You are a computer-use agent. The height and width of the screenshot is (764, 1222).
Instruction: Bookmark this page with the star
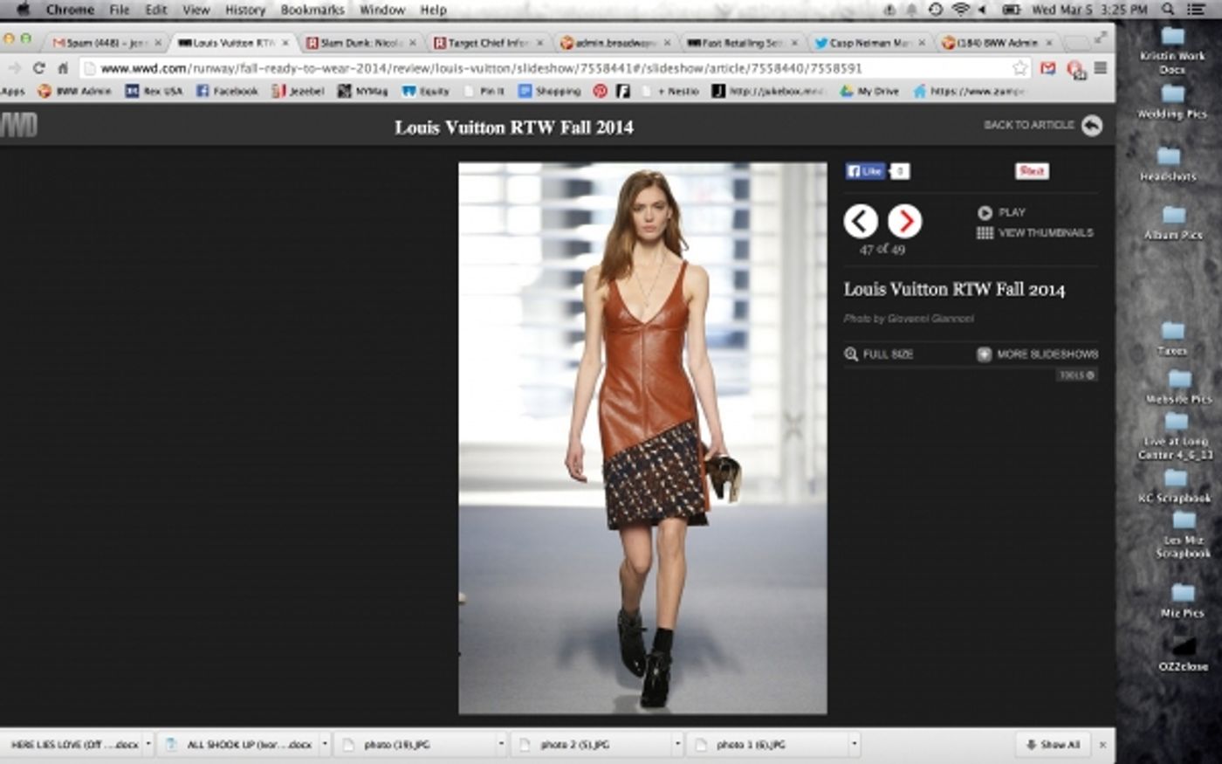(x=1019, y=68)
